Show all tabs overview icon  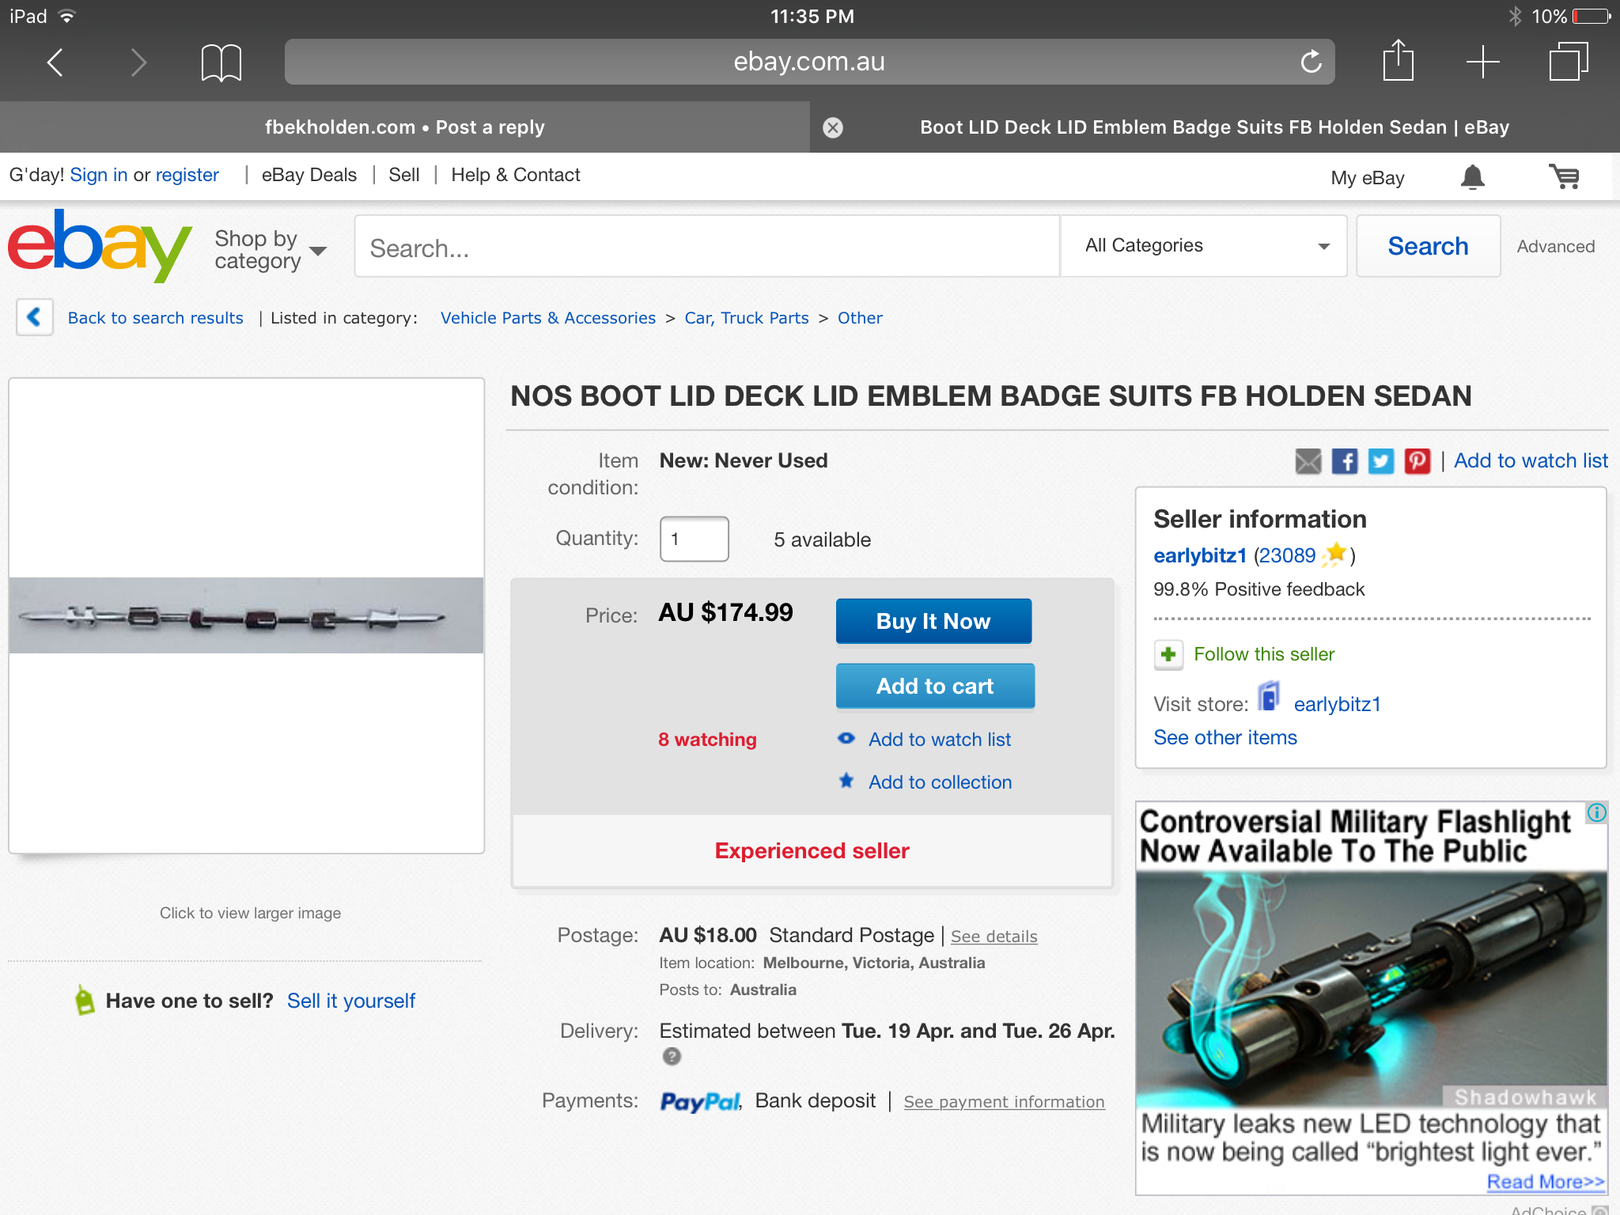pyautogui.click(x=1568, y=61)
